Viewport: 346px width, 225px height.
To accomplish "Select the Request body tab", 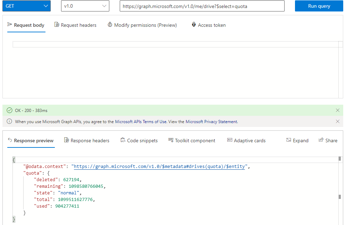I will pos(26,25).
